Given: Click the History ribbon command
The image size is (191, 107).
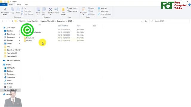Looking at the screenshot, I should point(92,14).
